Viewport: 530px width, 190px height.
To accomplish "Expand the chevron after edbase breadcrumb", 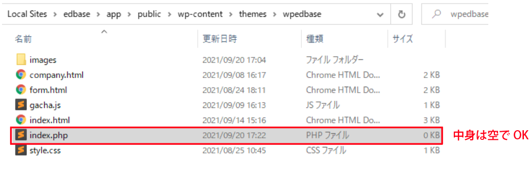I will tap(99, 15).
